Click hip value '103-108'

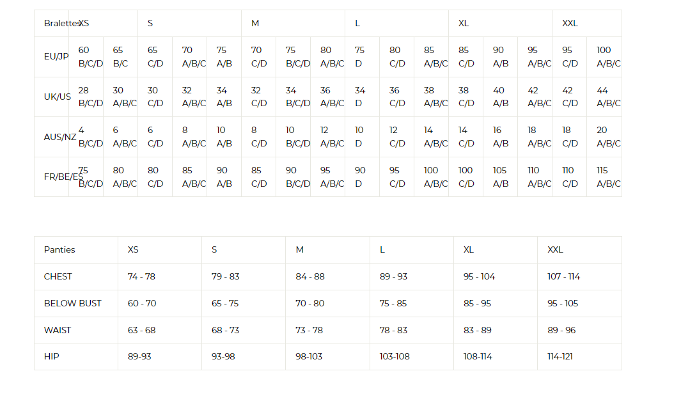coord(412,357)
